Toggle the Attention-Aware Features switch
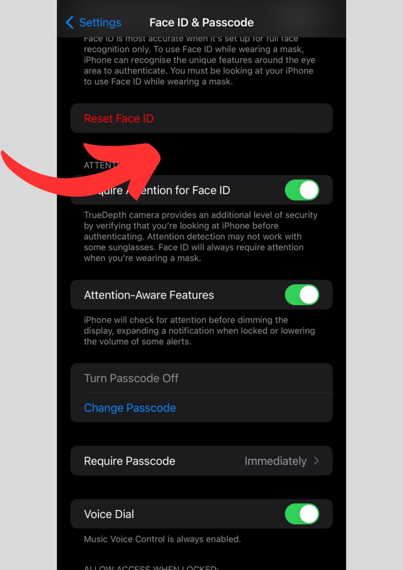 coord(302,295)
